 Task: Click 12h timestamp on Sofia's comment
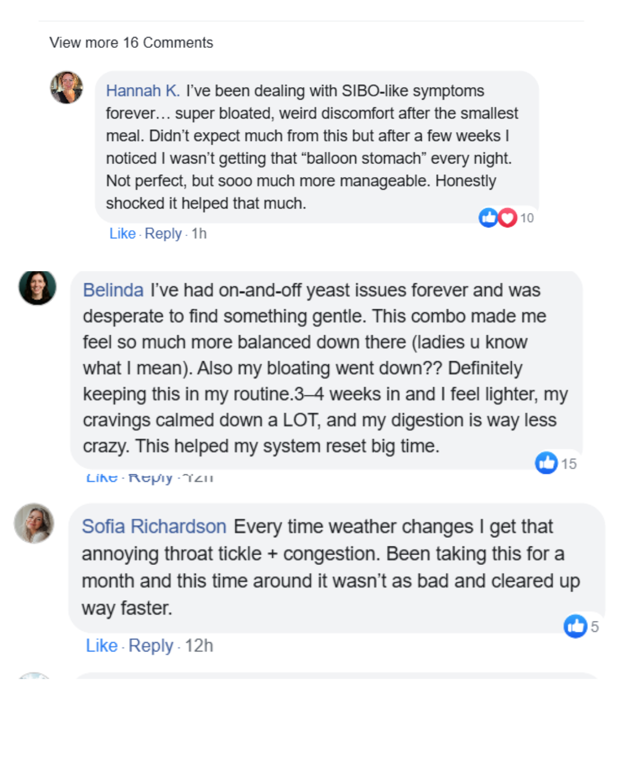coord(199,646)
